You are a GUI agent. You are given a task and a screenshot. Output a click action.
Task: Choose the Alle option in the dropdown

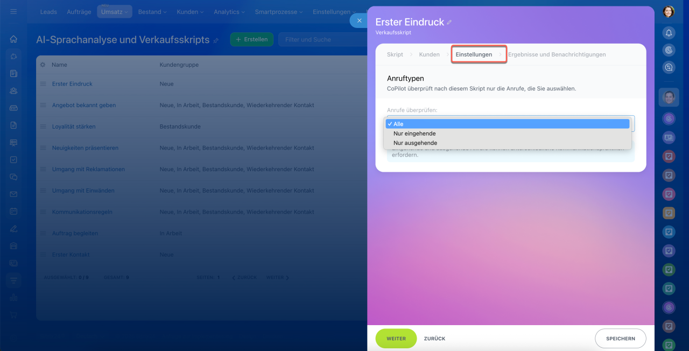point(507,124)
